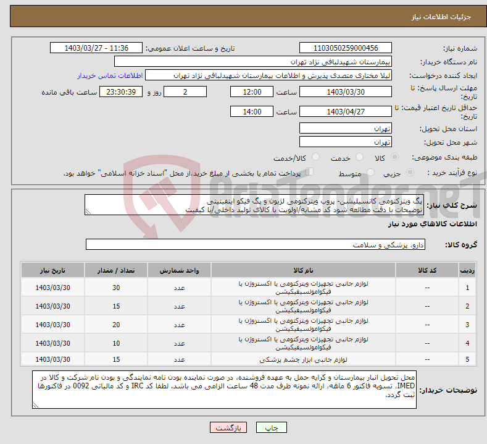Click the price validity date 1403/04/27 field
This screenshot has width=487, height=444.
coord(346,111)
